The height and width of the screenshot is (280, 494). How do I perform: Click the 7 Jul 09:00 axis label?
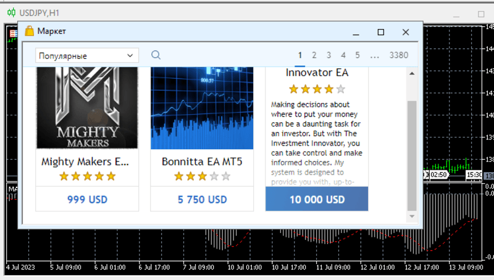tap(198, 268)
